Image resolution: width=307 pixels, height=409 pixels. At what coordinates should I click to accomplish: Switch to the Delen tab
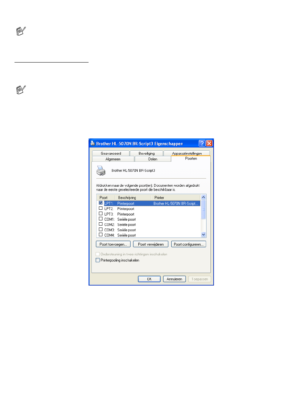[x=153, y=159]
